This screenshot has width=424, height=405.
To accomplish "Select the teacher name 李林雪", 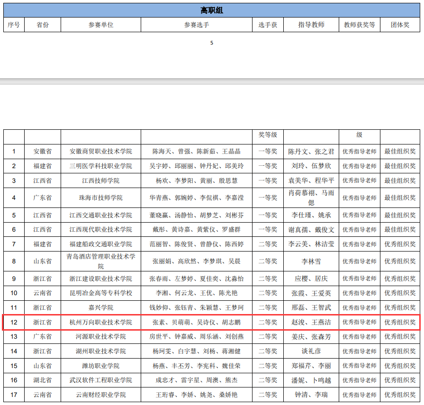I will (x=311, y=261).
